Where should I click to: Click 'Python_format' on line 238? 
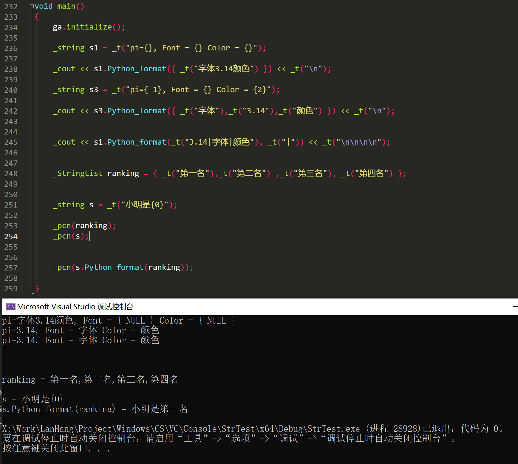tap(137, 69)
